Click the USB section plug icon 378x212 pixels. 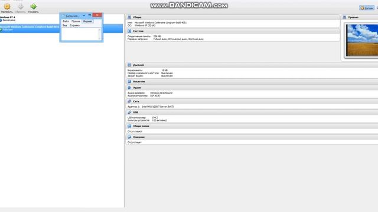[x=129, y=112]
